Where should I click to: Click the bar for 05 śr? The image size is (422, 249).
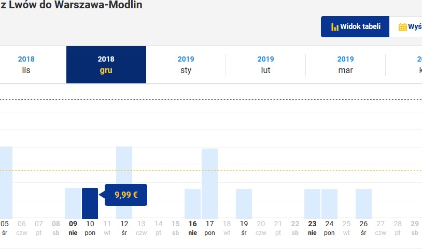6,183
